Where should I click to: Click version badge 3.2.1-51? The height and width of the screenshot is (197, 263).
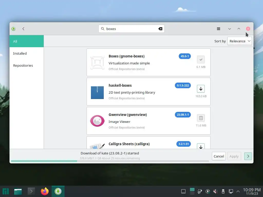183,144
